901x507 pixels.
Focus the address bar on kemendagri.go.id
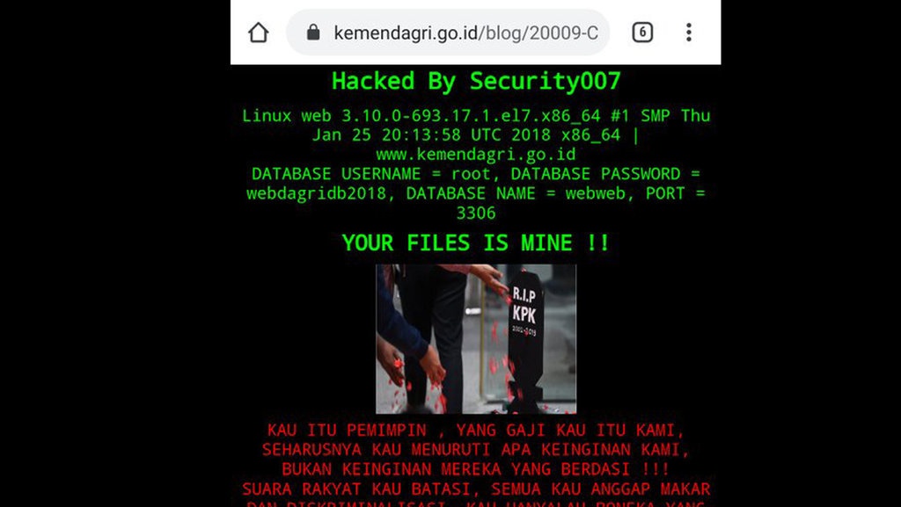click(448, 33)
